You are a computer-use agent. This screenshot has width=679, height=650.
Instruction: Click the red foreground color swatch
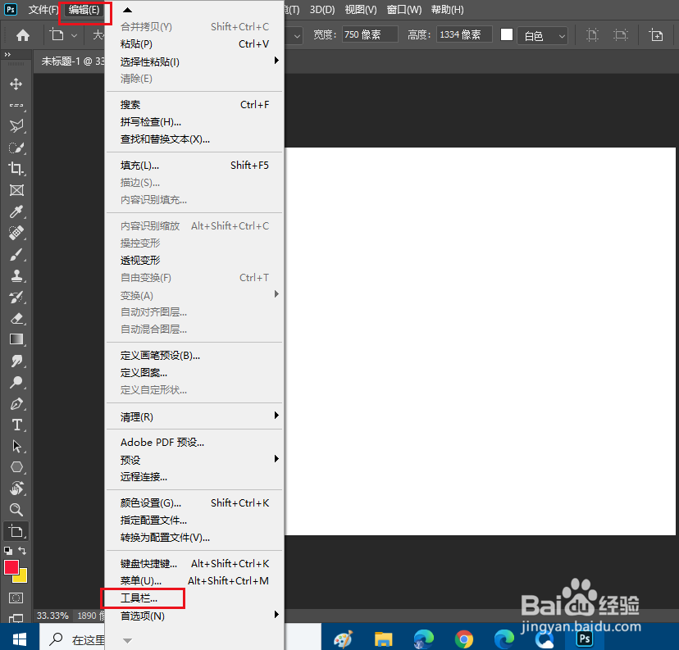point(11,566)
